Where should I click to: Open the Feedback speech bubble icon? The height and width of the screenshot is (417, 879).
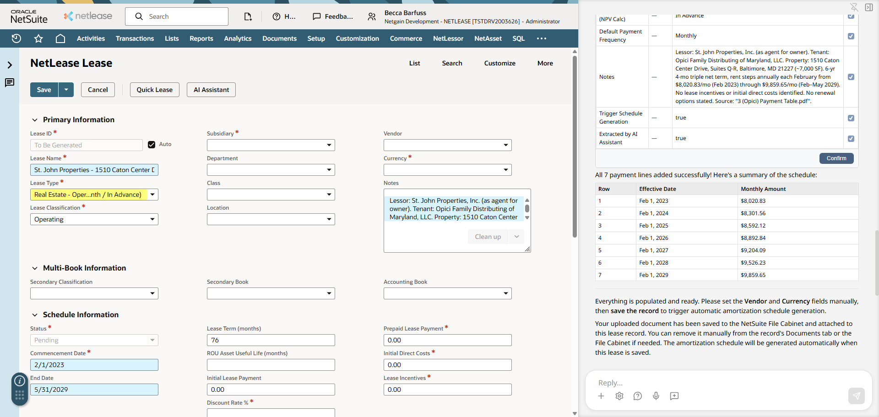[x=316, y=16]
